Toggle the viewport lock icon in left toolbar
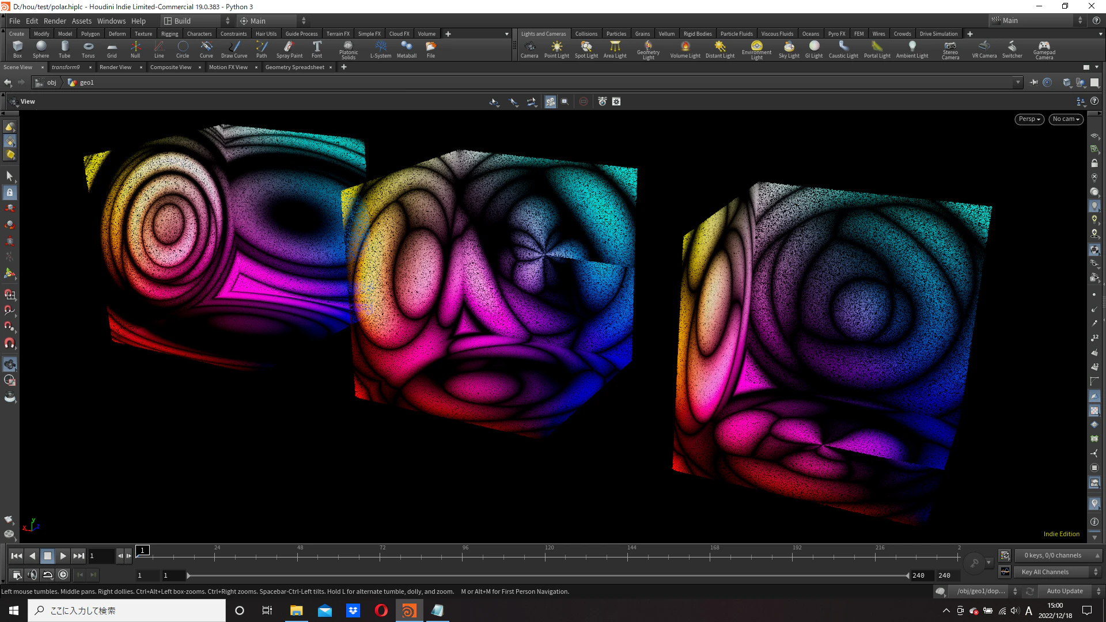The height and width of the screenshot is (622, 1106). (10, 193)
